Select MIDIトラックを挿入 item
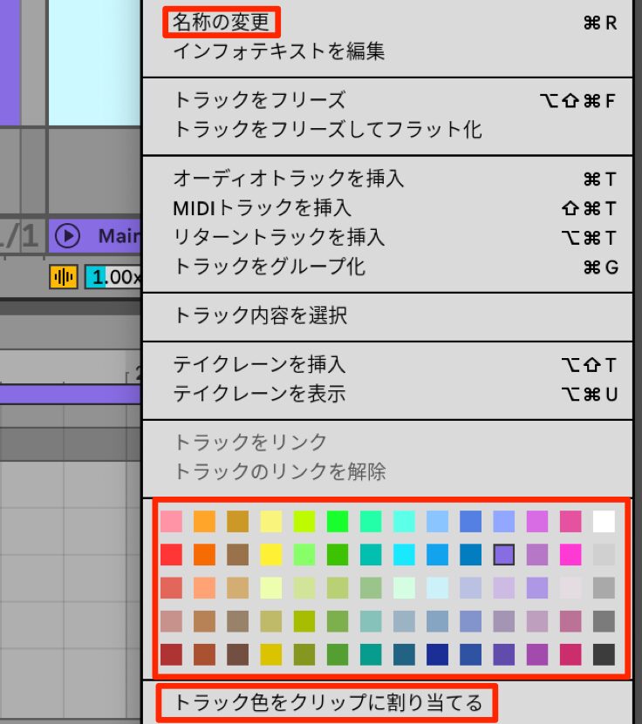Viewport: 642px width, 724px height. (x=262, y=208)
